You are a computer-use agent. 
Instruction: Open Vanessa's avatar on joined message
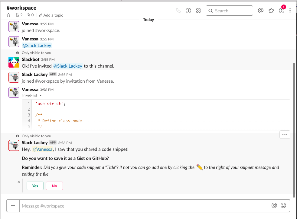point(14,27)
